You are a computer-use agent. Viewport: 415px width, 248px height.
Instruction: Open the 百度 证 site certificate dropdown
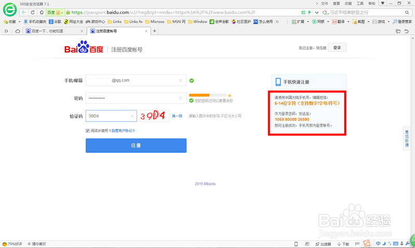click(x=55, y=12)
